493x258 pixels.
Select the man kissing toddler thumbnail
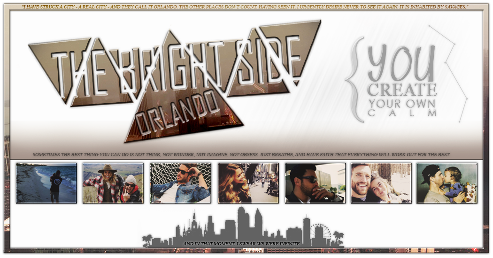(x=447, y=183)
